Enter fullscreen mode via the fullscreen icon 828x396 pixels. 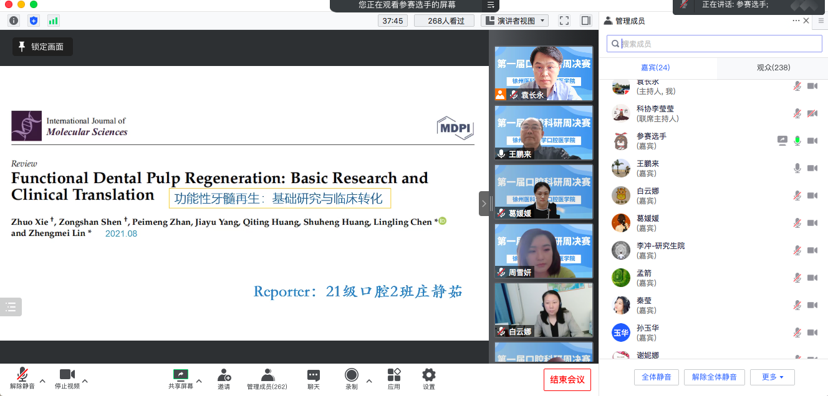564,21
